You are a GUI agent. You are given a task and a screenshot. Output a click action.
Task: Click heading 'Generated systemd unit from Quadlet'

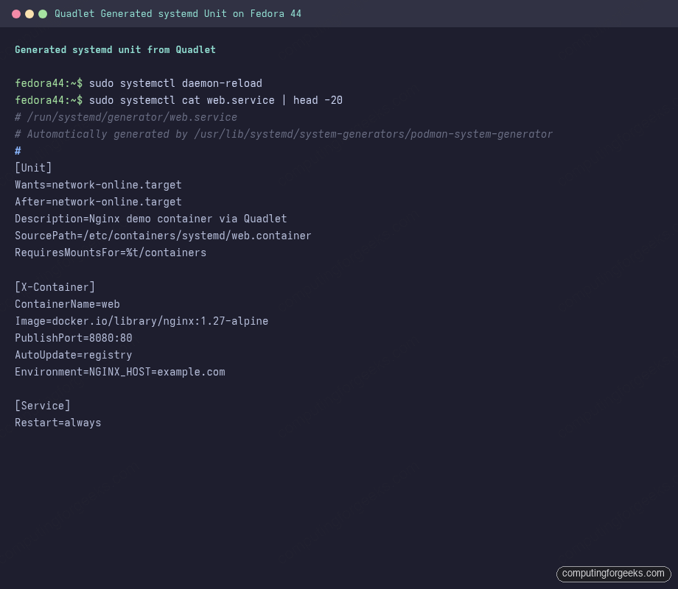[x=115, y=49]
